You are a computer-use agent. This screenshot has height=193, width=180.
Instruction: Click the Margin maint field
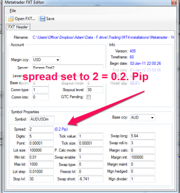143,164
